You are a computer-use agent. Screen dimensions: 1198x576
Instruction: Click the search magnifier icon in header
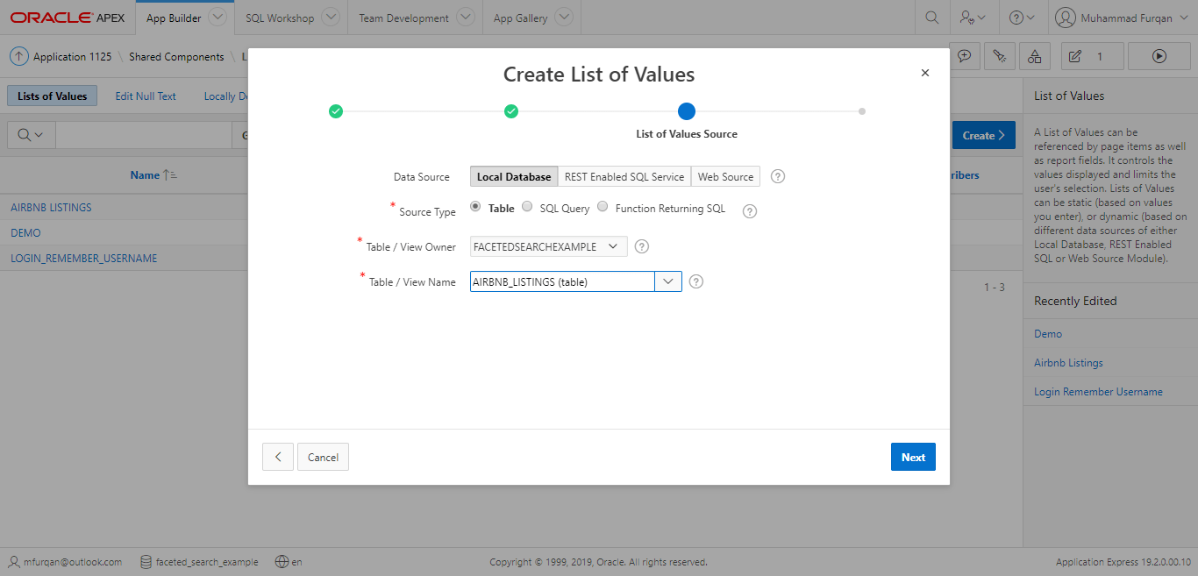tap(932, 18)
